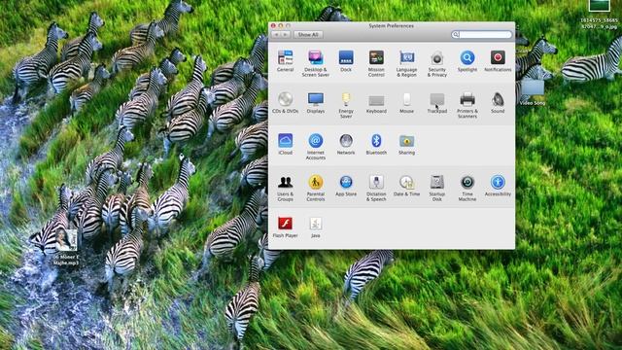Click the back navigation arrow
This screenshot has height=350, width=622.
276,35
